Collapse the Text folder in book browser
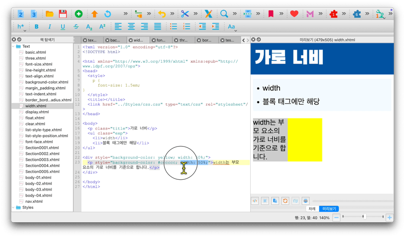 13,46
